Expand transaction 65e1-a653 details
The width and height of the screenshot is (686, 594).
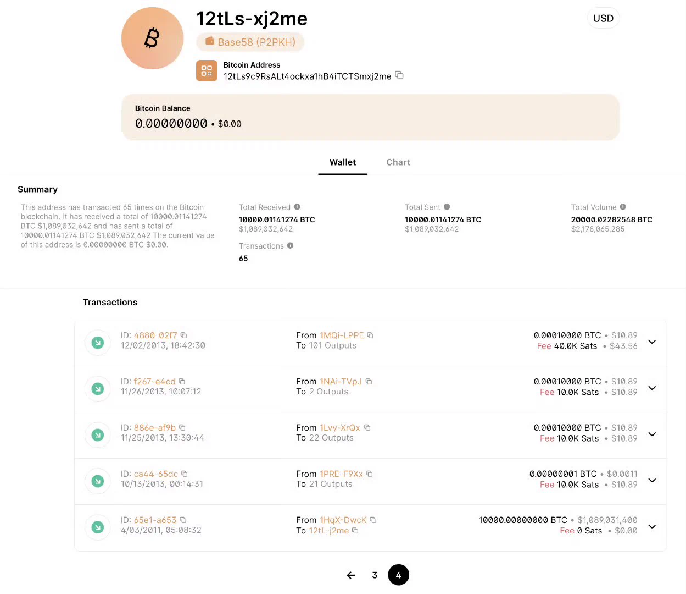[x=652, y=526]
